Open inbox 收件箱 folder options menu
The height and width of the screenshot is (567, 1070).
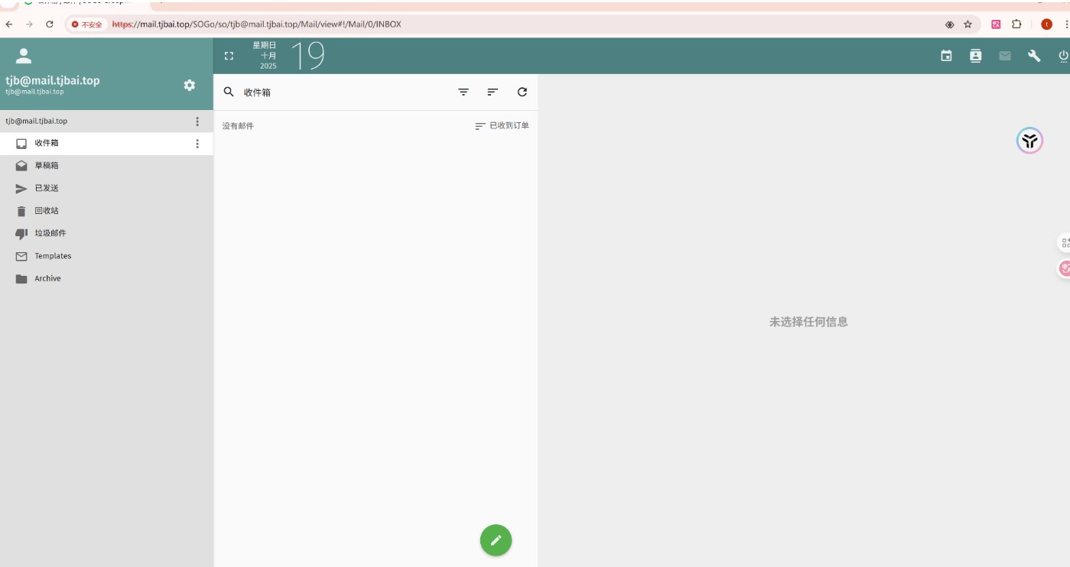tap(197, 144)
